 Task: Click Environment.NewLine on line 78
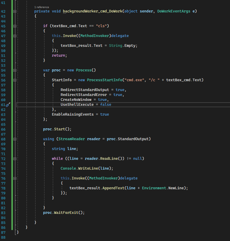[x=163, y=188]
